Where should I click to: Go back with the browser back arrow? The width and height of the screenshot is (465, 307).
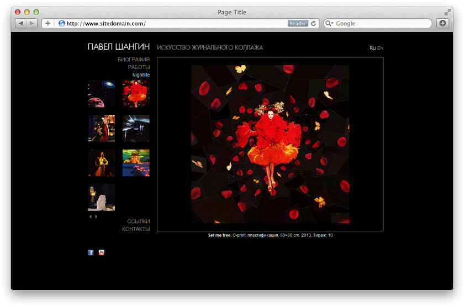tap(21, 23)
